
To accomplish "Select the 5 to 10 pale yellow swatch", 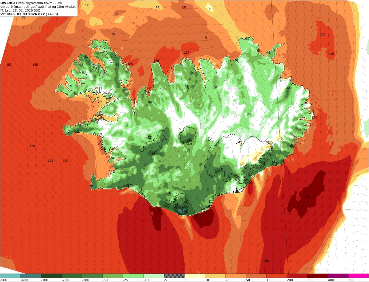I will click(x=195, y=276).
